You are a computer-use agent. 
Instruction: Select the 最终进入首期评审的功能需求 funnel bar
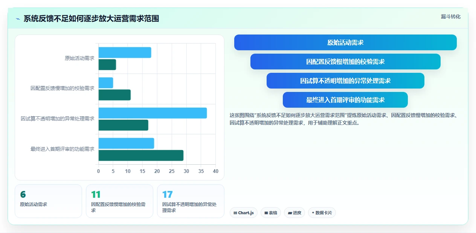[345, 100]
